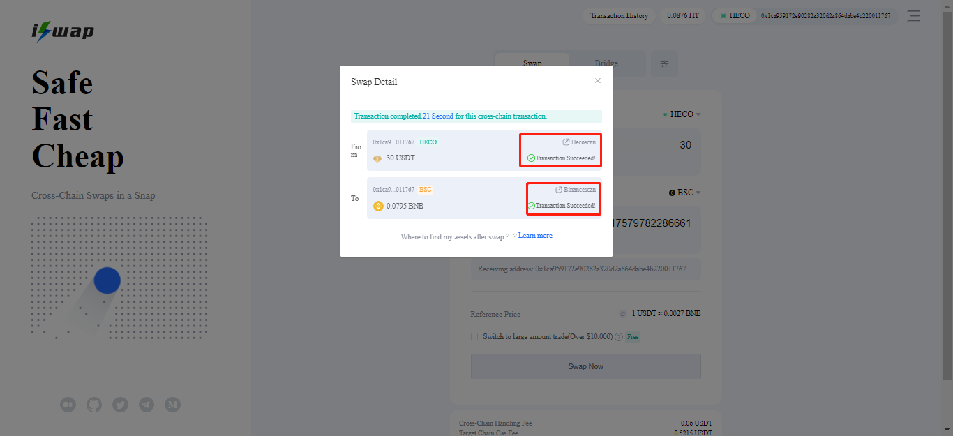Viewport: 953px width, 436px height.
Task: Click the BNB token icon in To row
Action: click(x=378, y=206)
